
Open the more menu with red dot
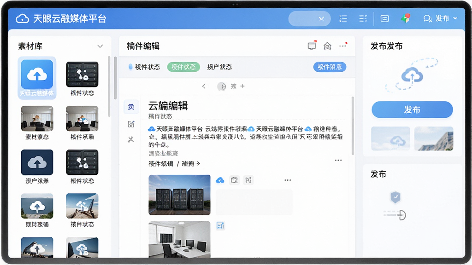coord(343,46)
